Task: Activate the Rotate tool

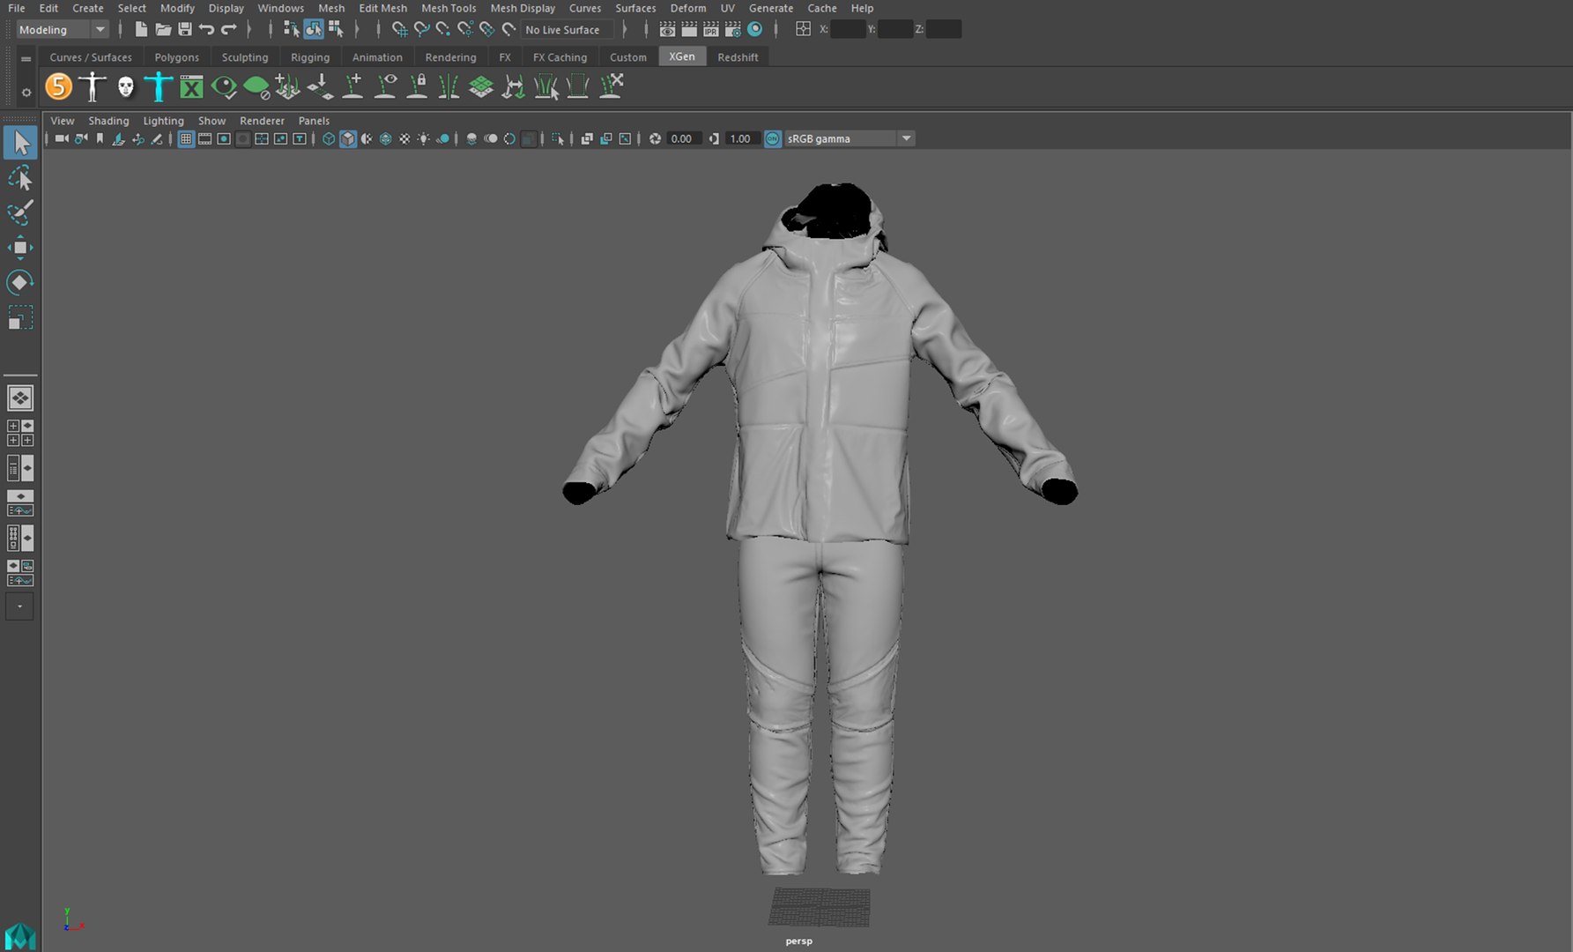Action: coord(20,282)
